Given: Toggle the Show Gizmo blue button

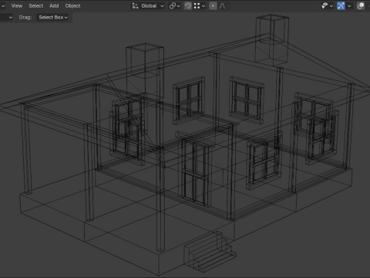Looking at the screenshot, I should point(341,5).
